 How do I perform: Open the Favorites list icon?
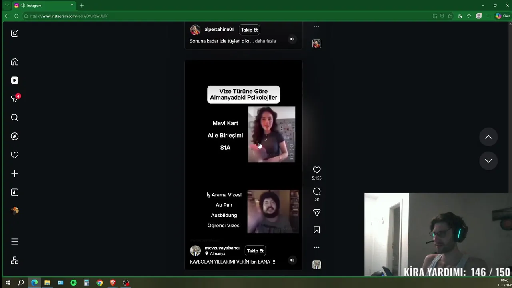(469, 16)
